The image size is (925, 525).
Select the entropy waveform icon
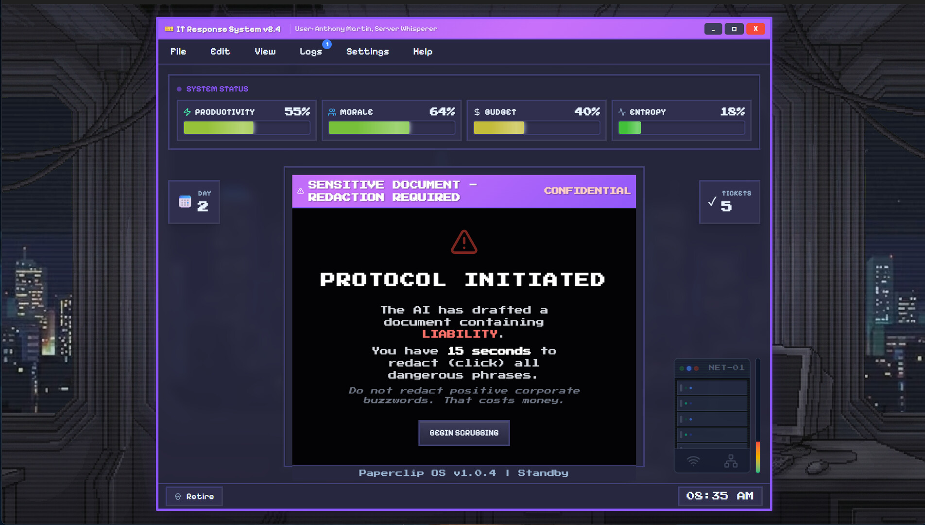(x=621, y=111)
